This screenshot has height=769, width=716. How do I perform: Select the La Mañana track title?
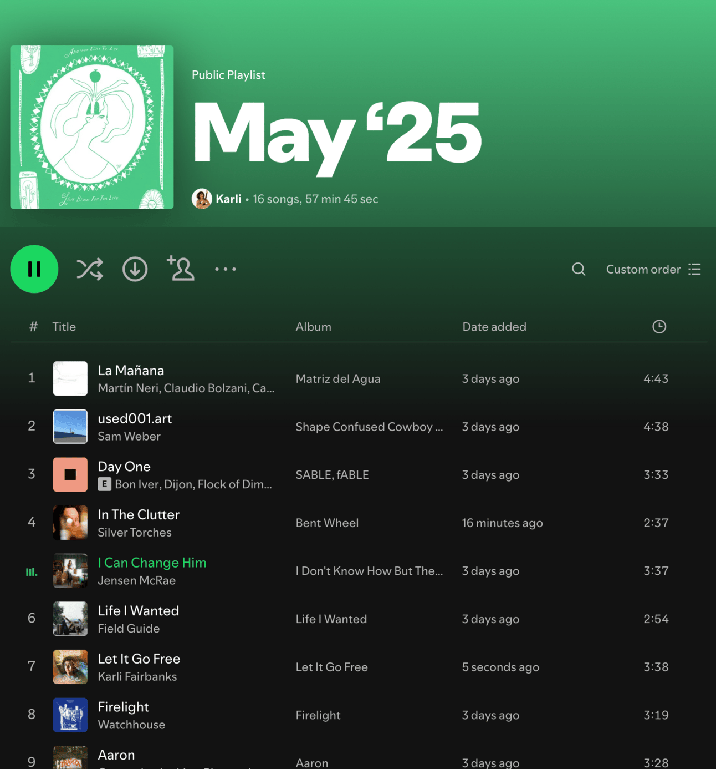coord(131,371)
